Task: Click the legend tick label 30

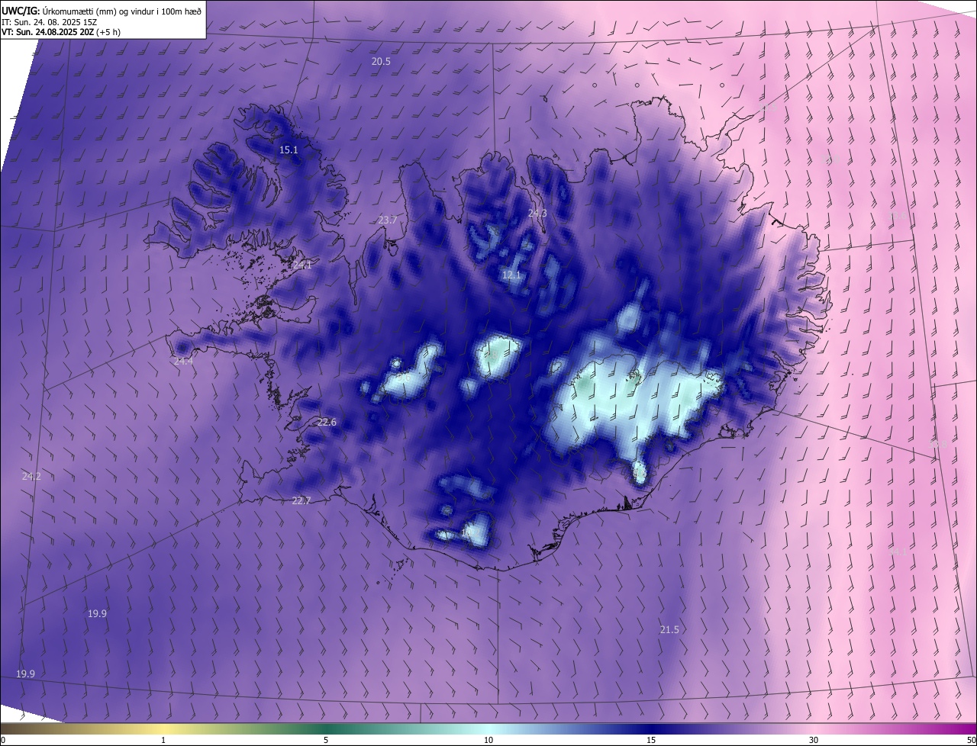Action: (x=814, y=741)
